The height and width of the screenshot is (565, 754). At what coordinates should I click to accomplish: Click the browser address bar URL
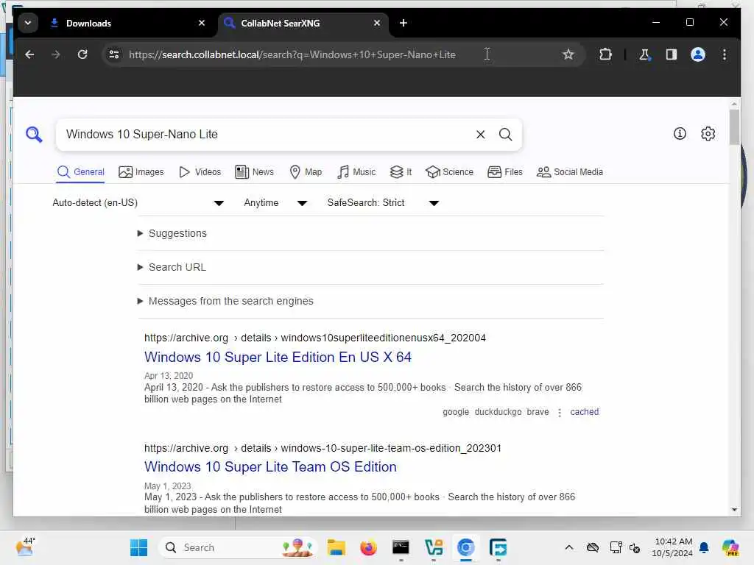pyautogui.click(x=292, y=54)
